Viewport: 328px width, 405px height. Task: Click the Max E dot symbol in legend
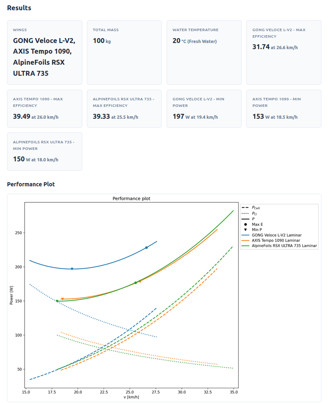(245, 224)
